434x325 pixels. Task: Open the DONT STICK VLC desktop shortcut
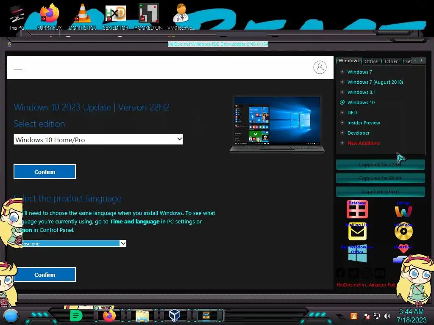pyautogui.click(x=83, y=17)
